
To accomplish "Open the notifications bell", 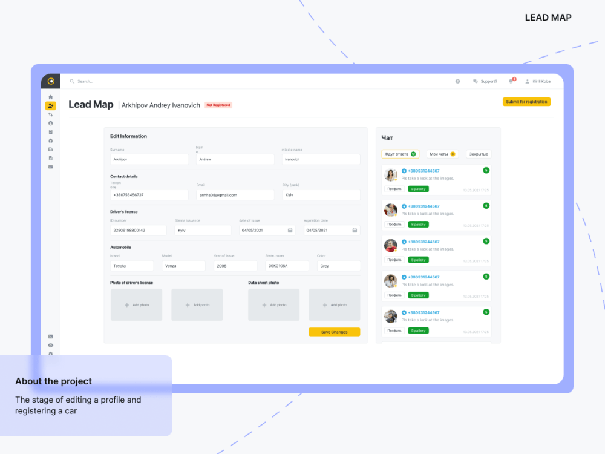I will (511, 81).
